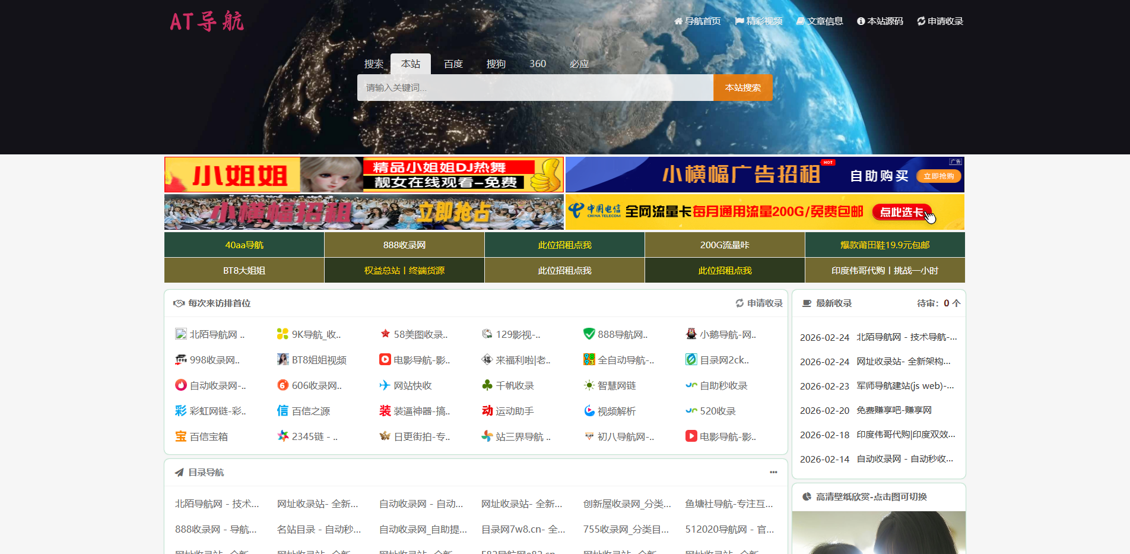Open the 40aa导航 link
The height and width of the screenshot is (554, 1130).
coord(244,244)
